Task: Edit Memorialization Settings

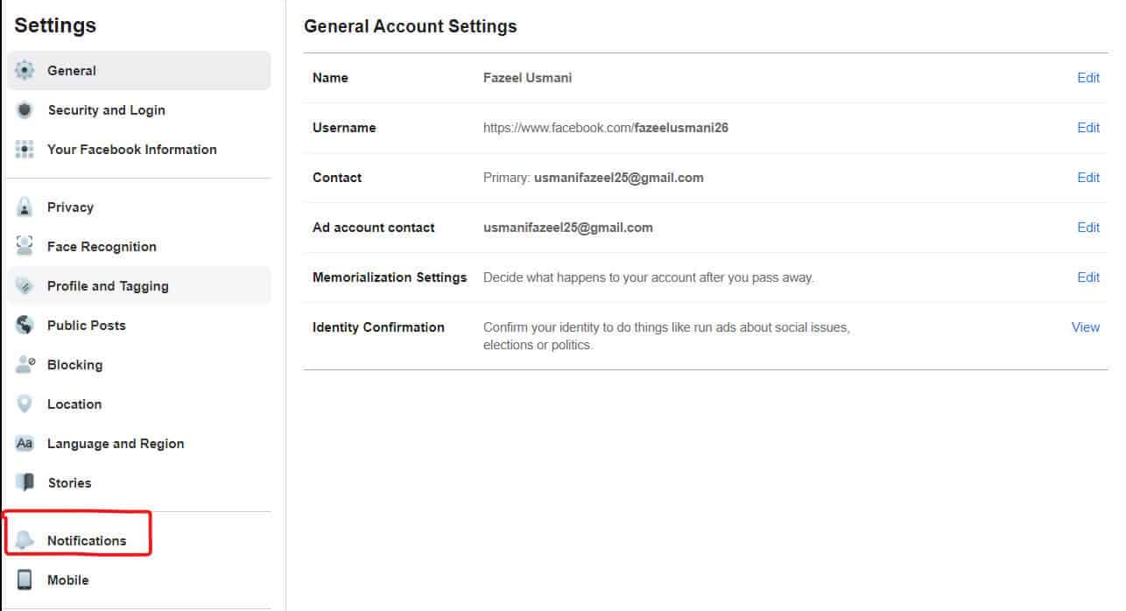Action: (1088, 277)
